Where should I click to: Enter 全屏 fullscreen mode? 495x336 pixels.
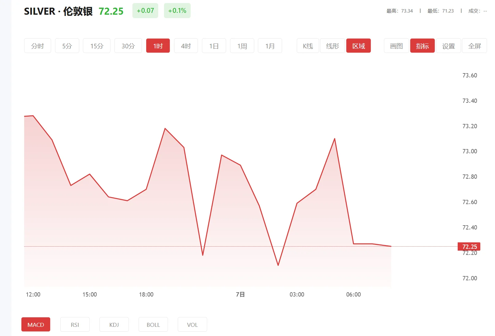tap(475, 46)
